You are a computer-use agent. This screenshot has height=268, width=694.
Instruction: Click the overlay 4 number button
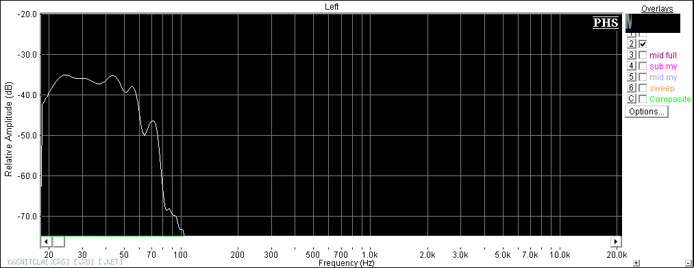[632, 66]
